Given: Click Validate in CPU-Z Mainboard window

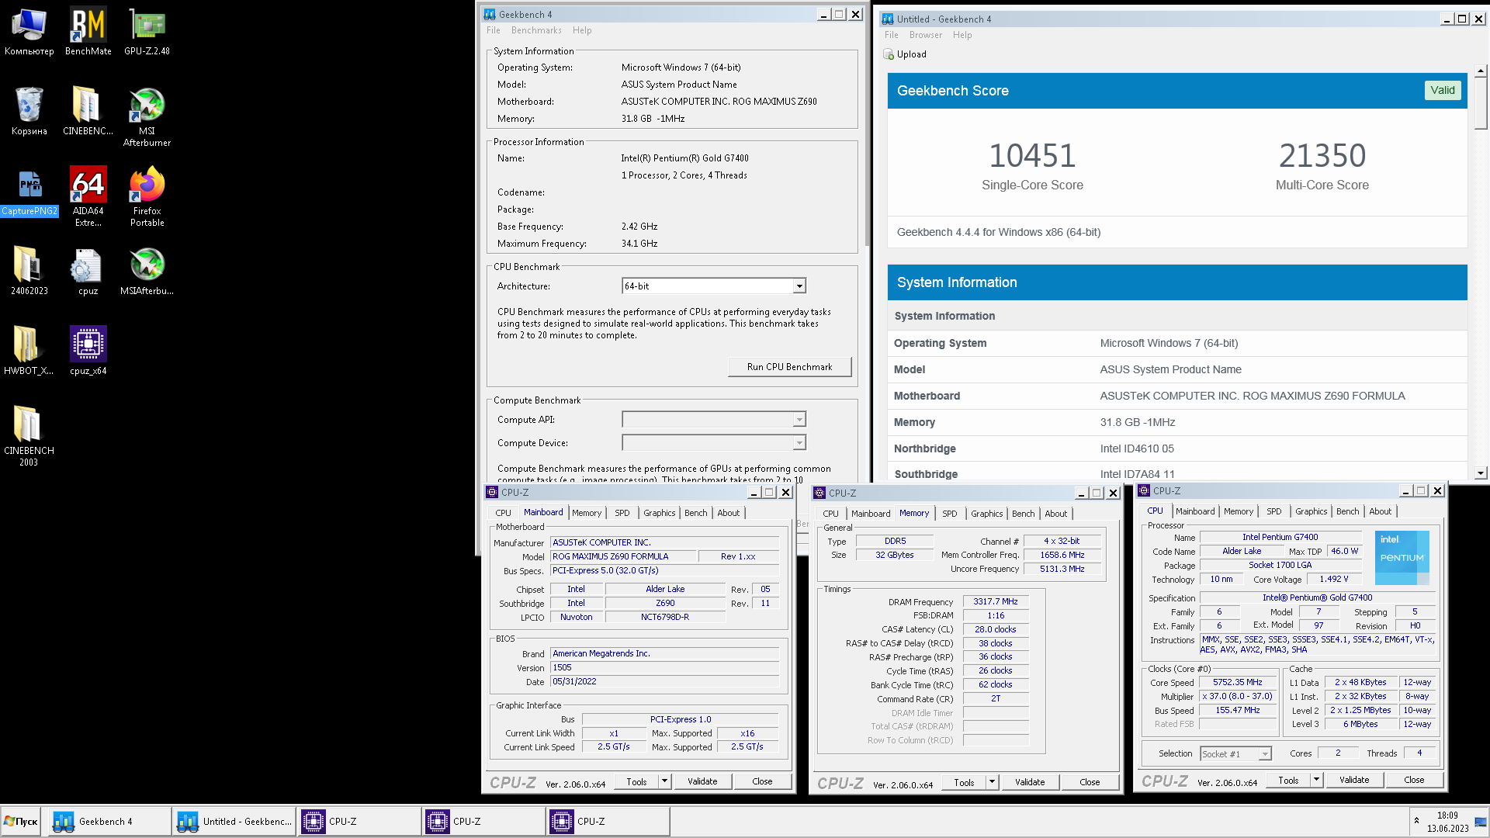Looking at the screenshot, I should 702,781.
